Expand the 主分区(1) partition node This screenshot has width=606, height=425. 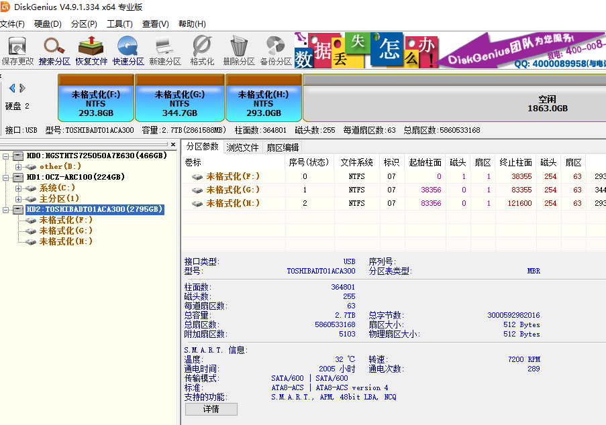(18, 199)
